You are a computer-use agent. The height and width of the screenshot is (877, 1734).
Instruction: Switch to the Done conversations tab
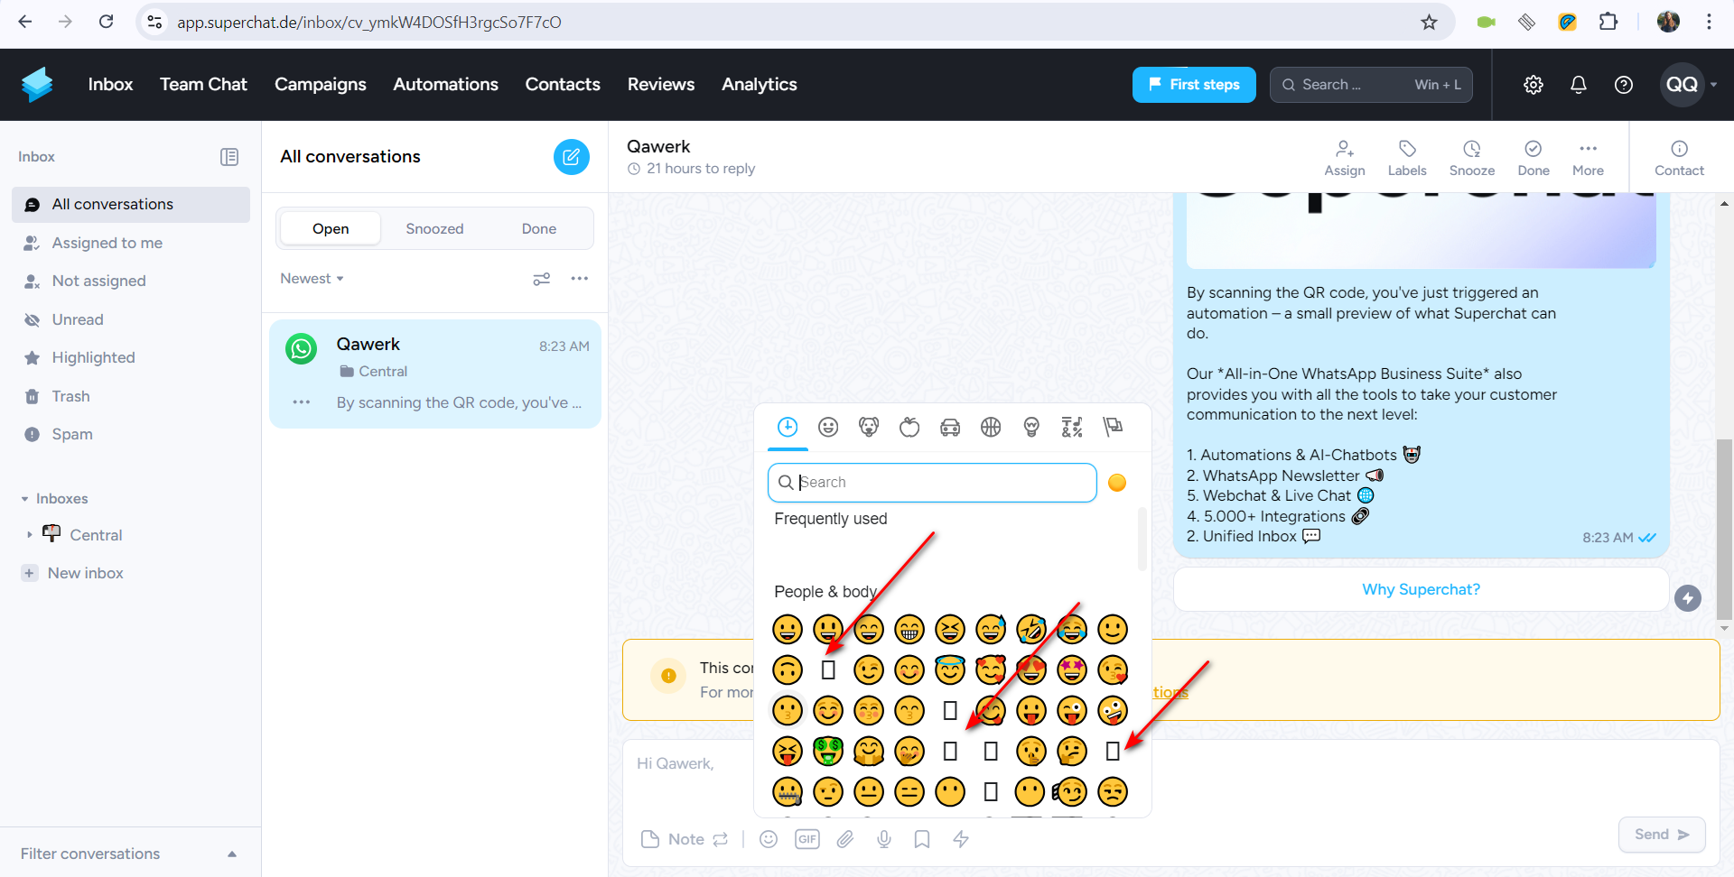point(539,228)
